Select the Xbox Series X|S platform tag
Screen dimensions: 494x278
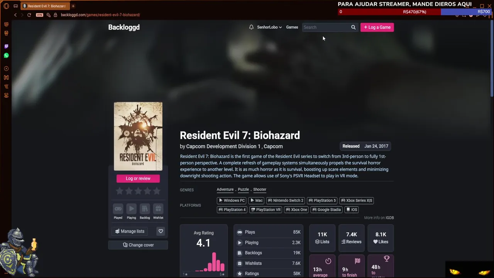(x=357, y=200)
